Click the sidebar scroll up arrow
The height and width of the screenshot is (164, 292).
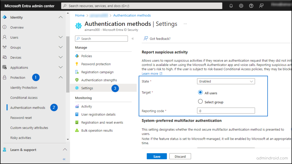(68, 13)
